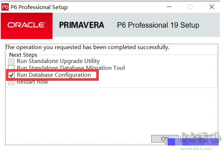Screen dimensions: 222x151
Task: Minimize the P6 Professional Setup window
Action: 169,7
